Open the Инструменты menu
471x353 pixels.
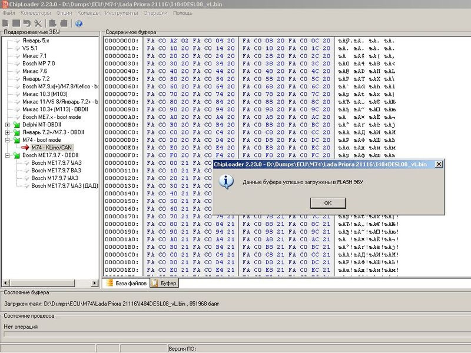click(x=122, y=13)
